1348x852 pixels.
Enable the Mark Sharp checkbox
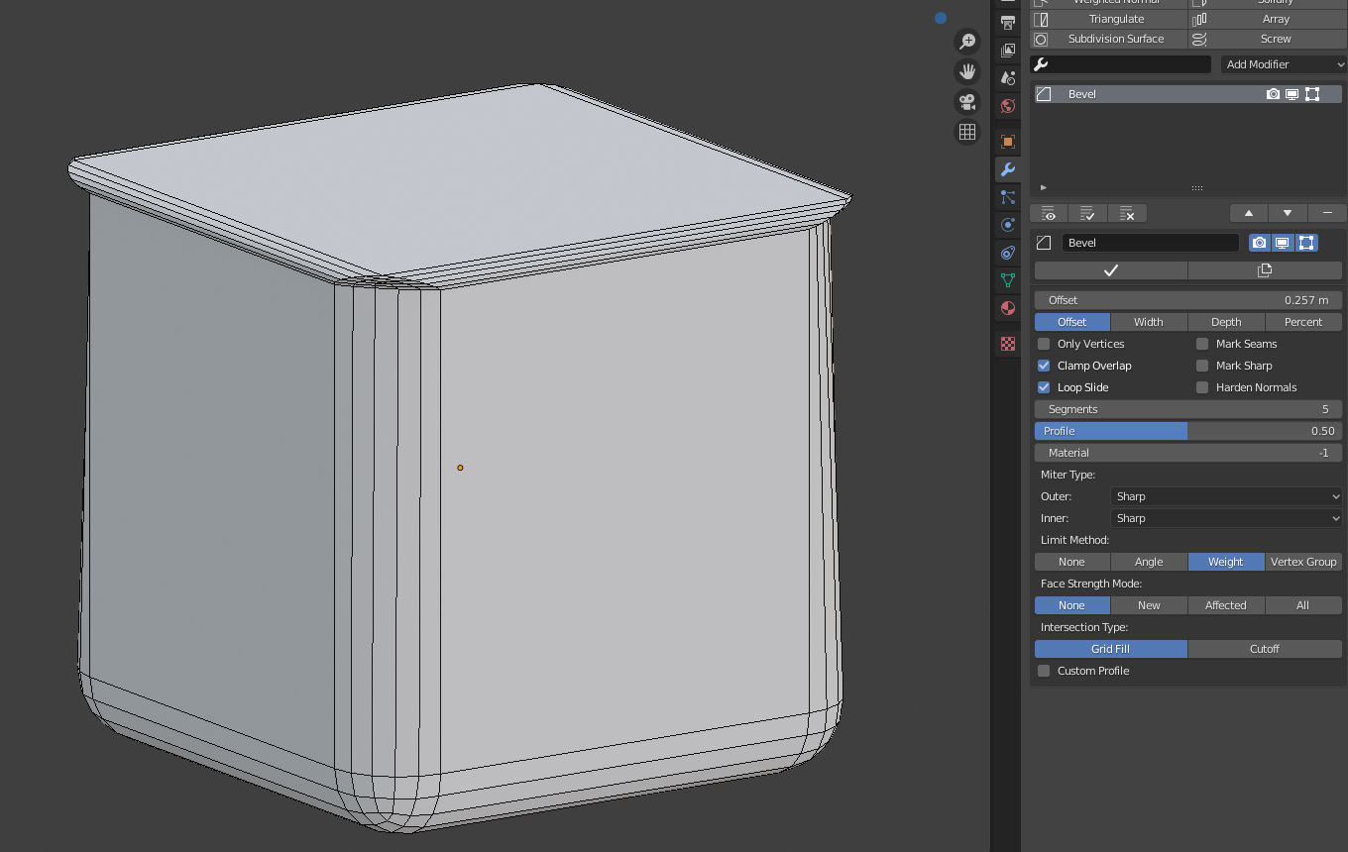(1202, 366)
